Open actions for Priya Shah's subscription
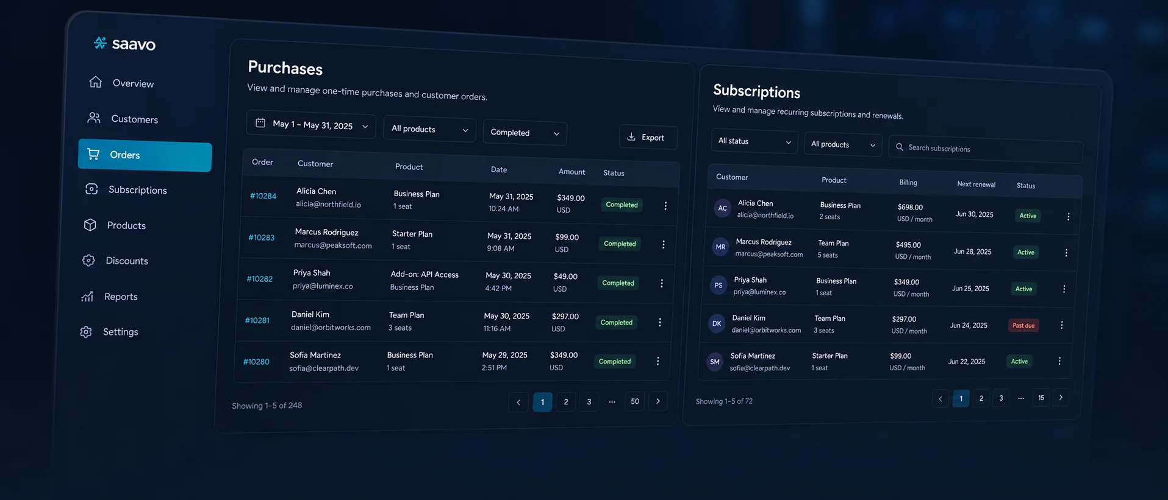1168x500 pixels. click(x=1064, y=289)
